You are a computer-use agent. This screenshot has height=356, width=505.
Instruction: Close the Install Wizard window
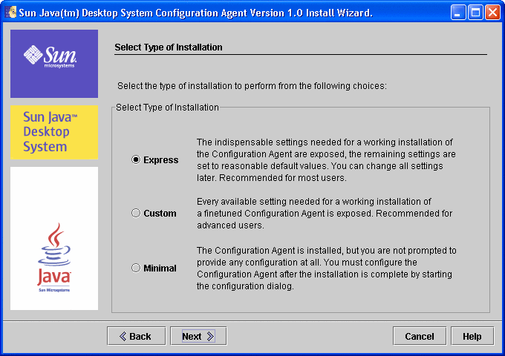tap(493, 13)
